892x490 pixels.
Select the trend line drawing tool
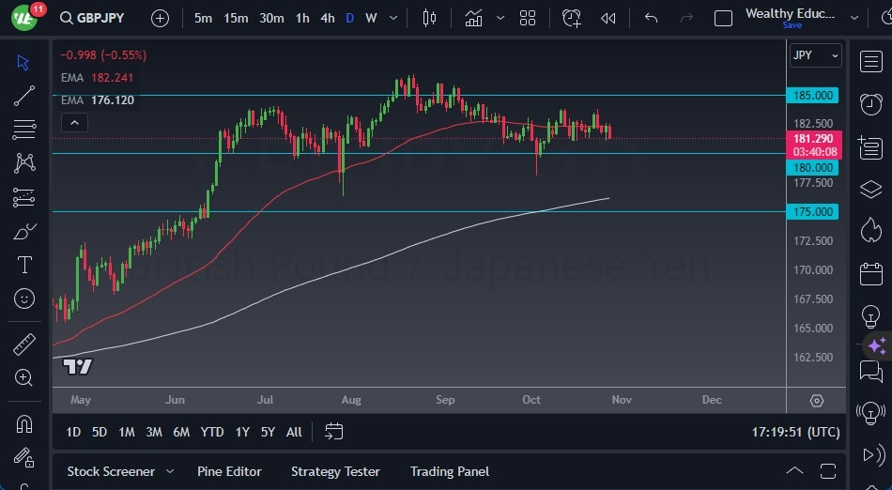point(23,96)
